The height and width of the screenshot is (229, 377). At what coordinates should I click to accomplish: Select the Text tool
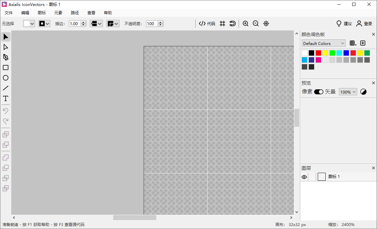click(x=6, y=99)
